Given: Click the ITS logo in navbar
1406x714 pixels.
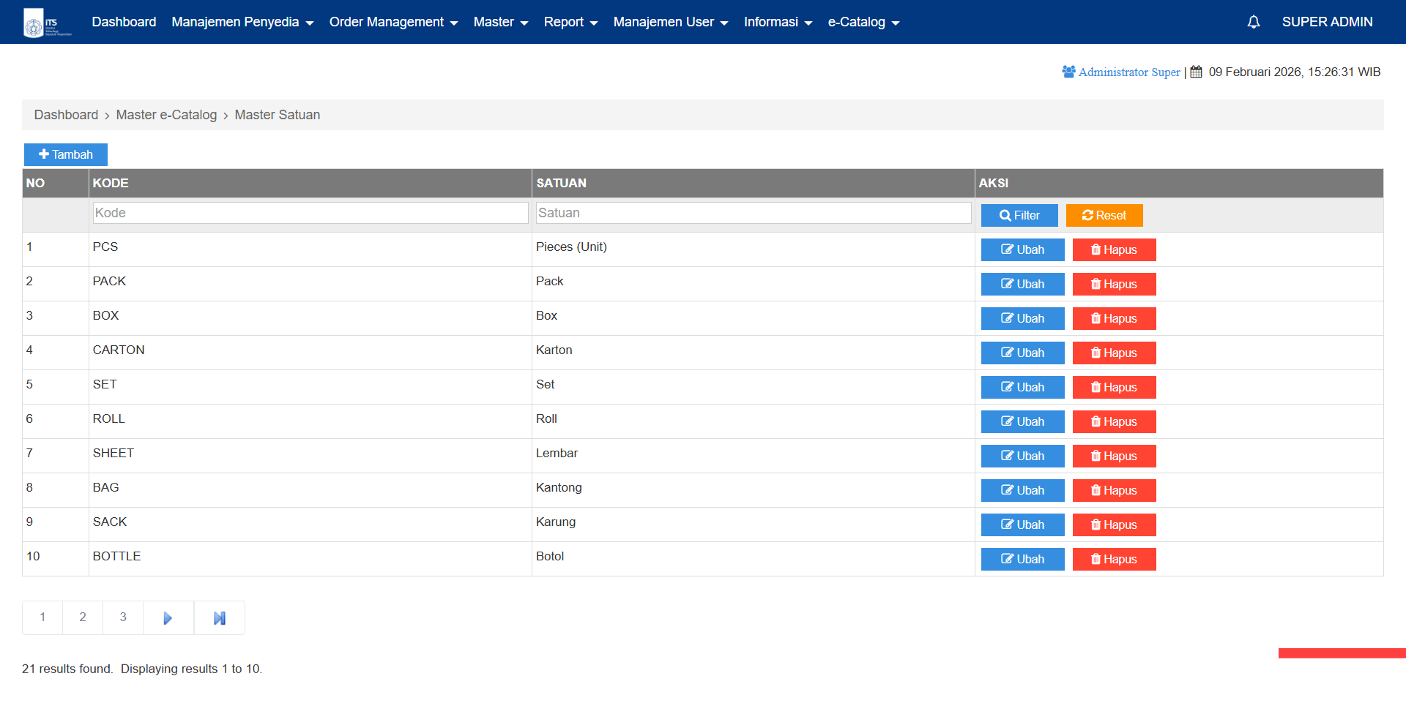Looking at the screenshot, I should coord(47,22).
